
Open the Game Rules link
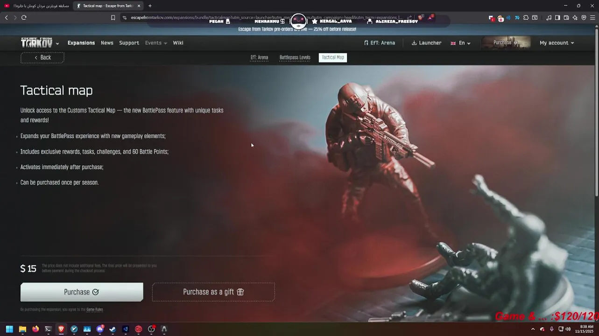tap(95, 309)
